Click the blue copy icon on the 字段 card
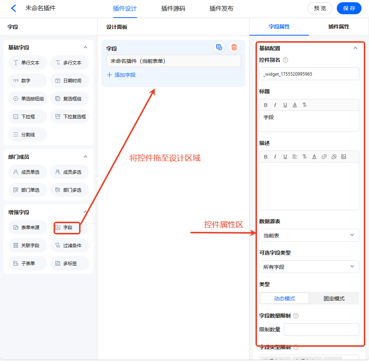Screen dimensions: 369x361 [x=219, y=47]
